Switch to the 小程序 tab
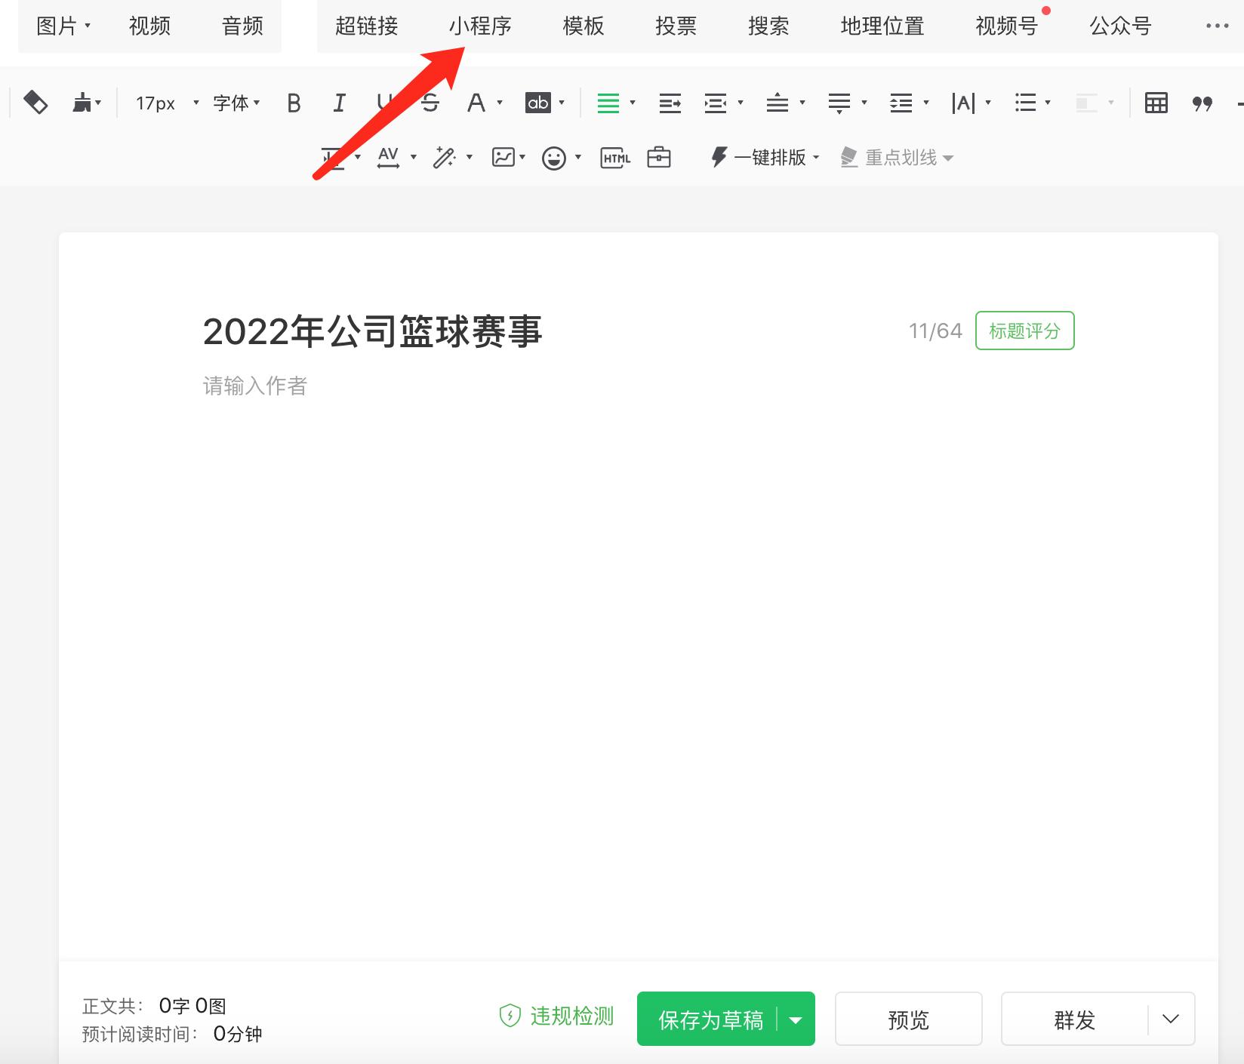Viewport: 1244px width, 1064px height. pyautogui.click(x=481, y=26)
